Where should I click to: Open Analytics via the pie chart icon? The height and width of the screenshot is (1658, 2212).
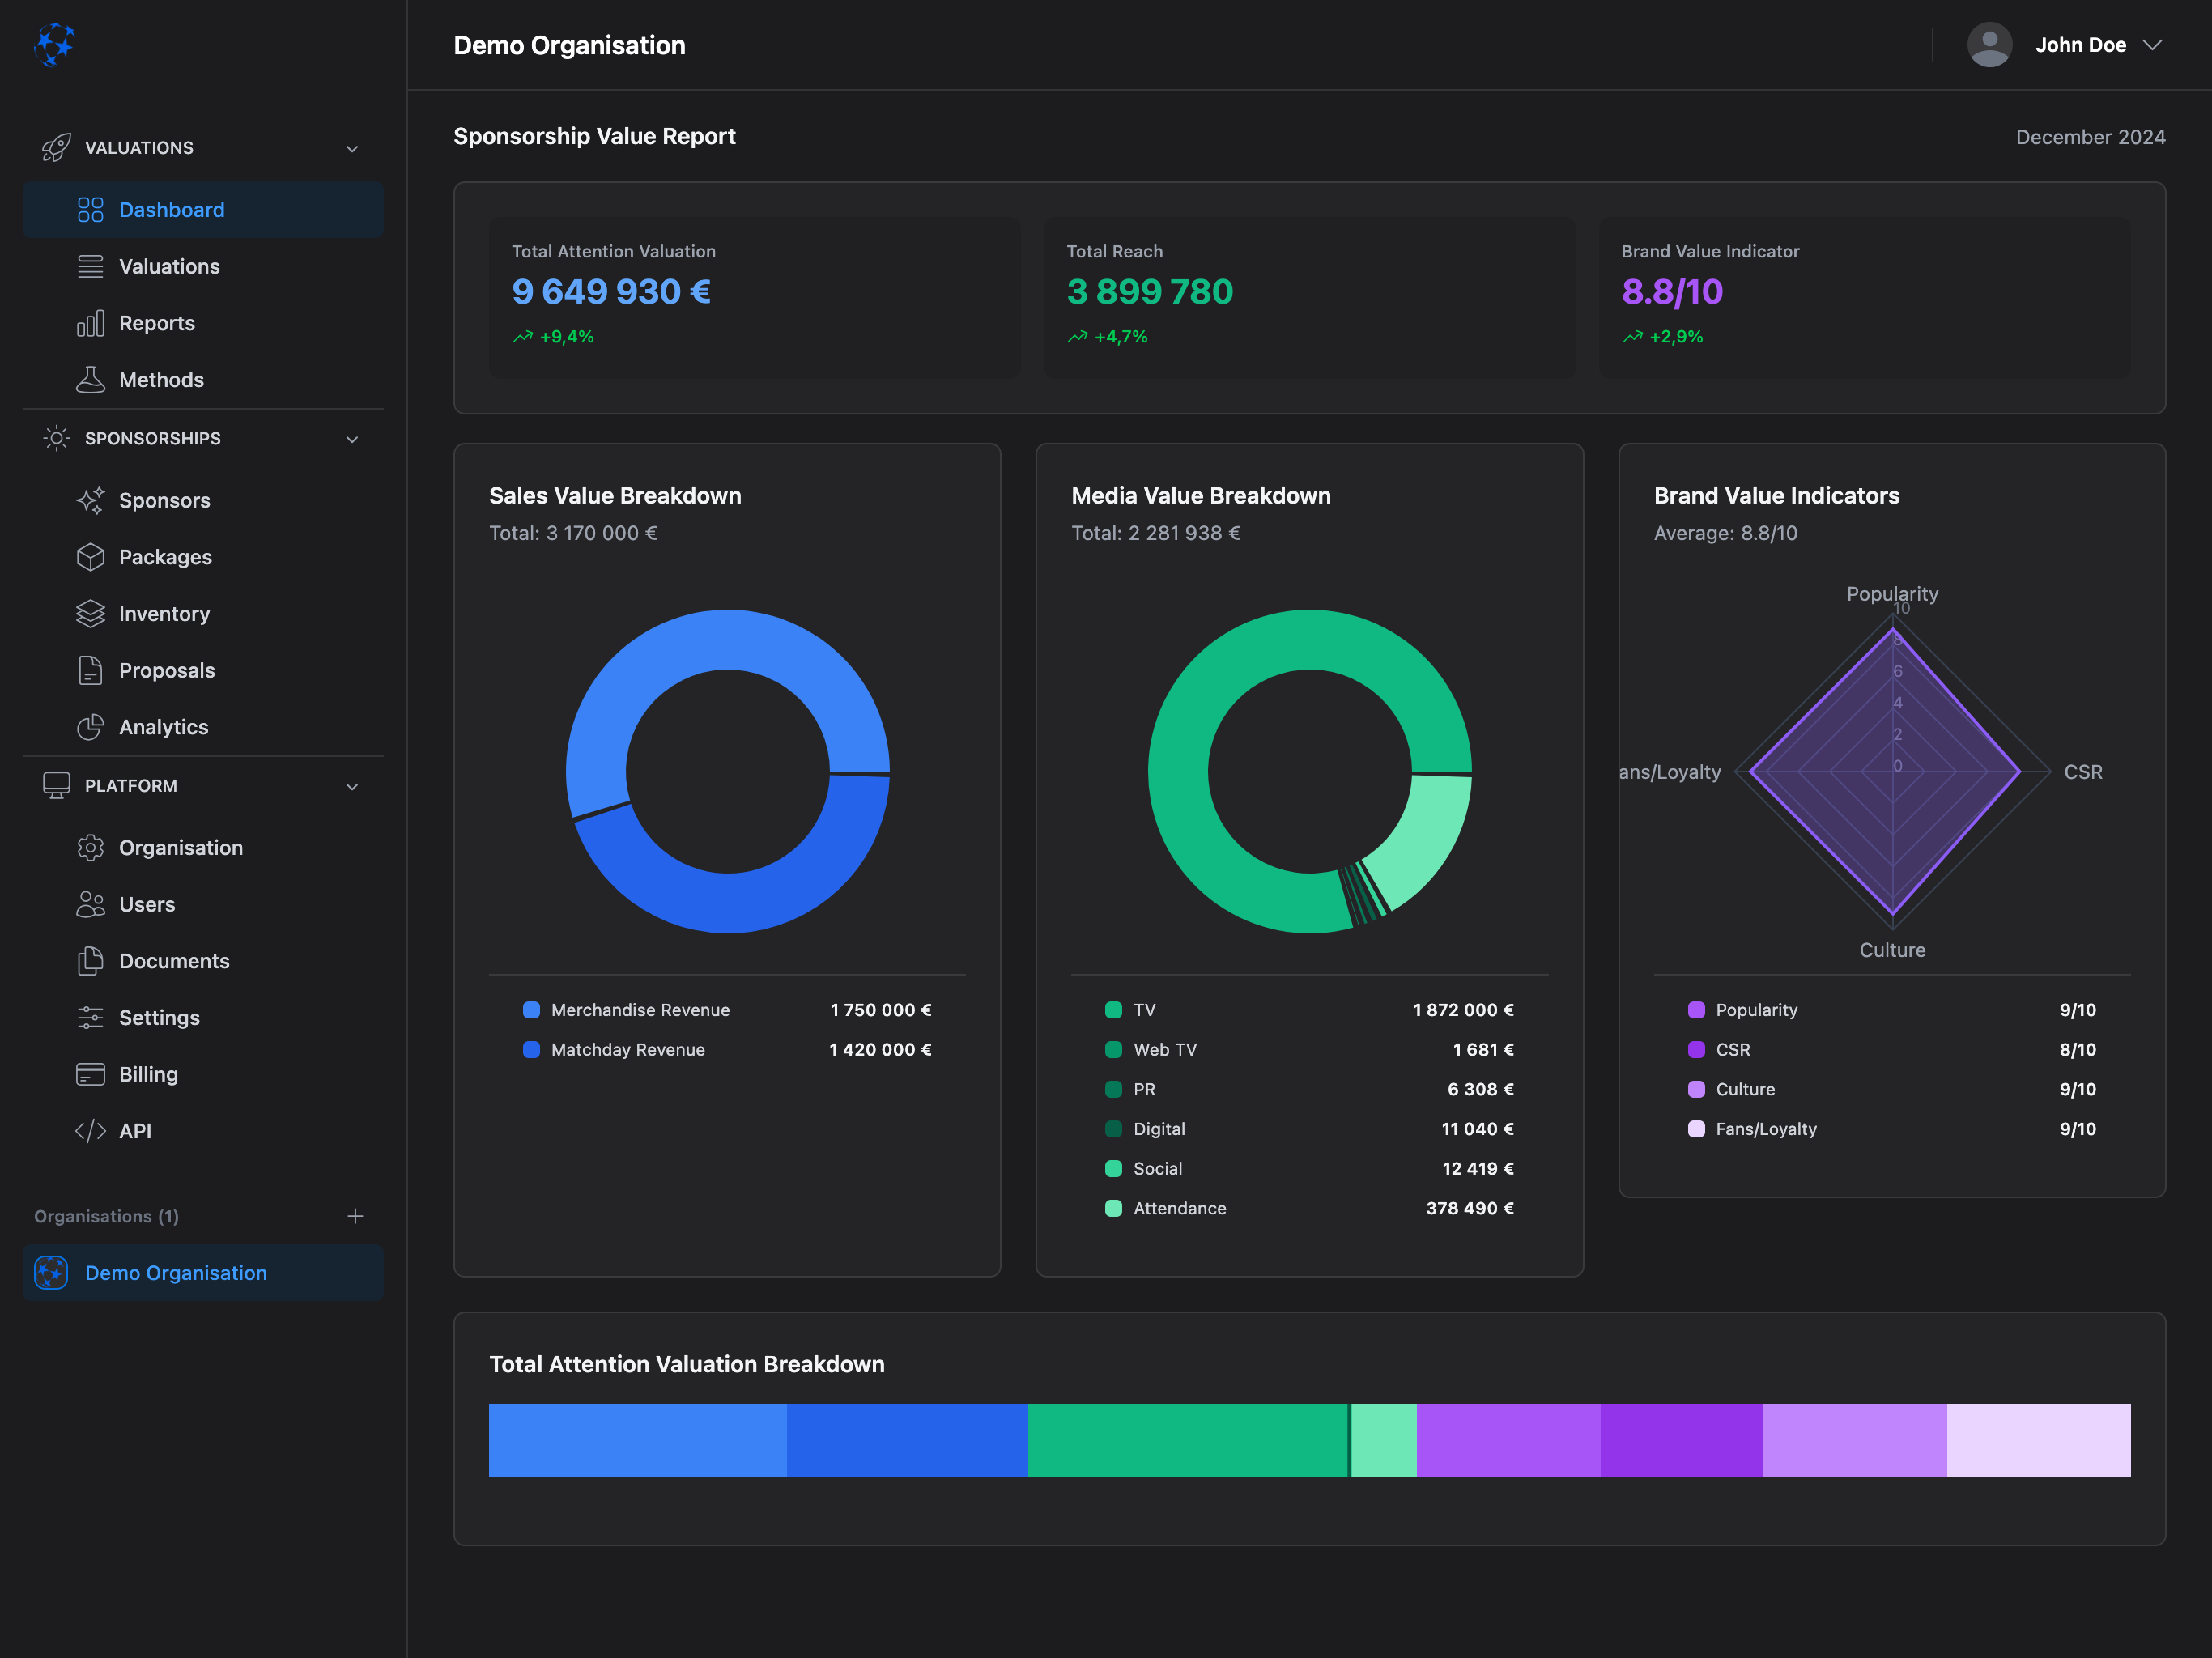click(x=90, y=727)
